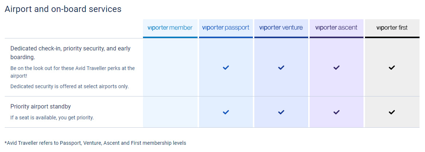The image size is (425, 152).
Task: Click Ascent checkmark for priority airport standby
Action: coord(336,112)
